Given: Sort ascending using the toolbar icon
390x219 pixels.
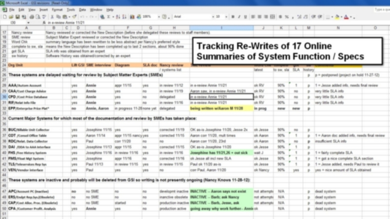Looking at the screenshot, I should click(119, 17).
